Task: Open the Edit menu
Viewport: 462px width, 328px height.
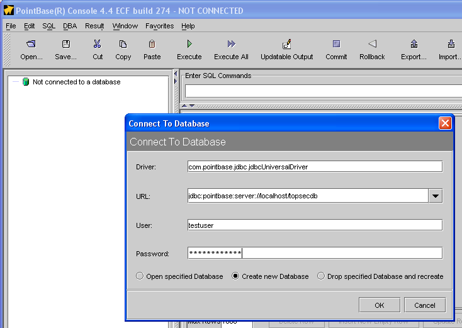Action: coord(29,26)
